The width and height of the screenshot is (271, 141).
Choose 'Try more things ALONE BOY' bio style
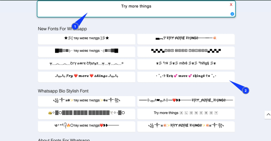pyautogui.click(x=186, y=114)
